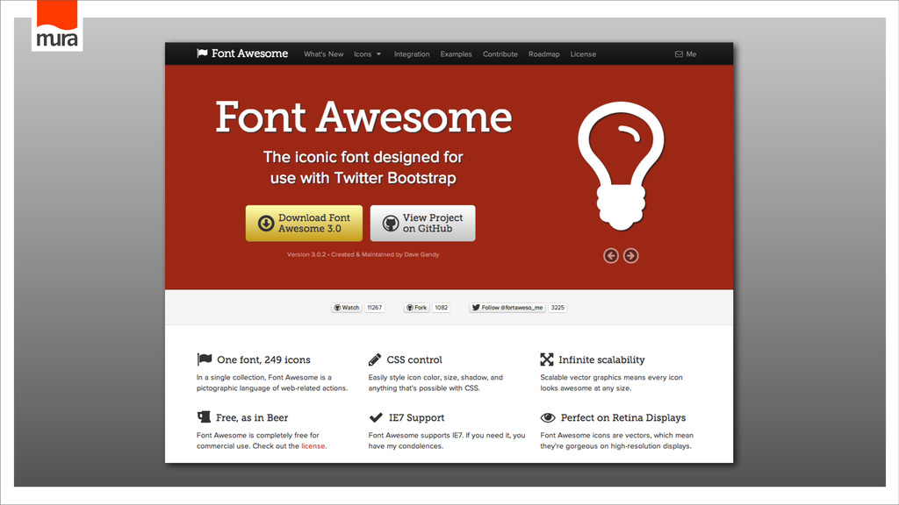Click pencil icon beside CSS control
Image resolution: width=899 pixels, height=505 pixels.
[374, 359]
